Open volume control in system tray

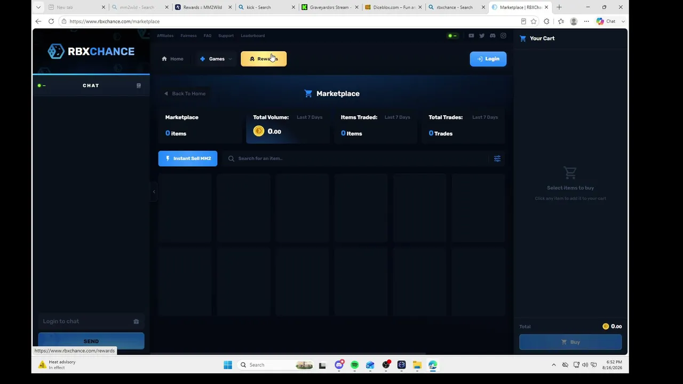[585, 365]
